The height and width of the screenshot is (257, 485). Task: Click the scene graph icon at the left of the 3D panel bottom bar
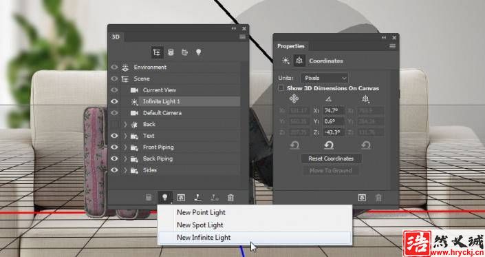point(149,197)
